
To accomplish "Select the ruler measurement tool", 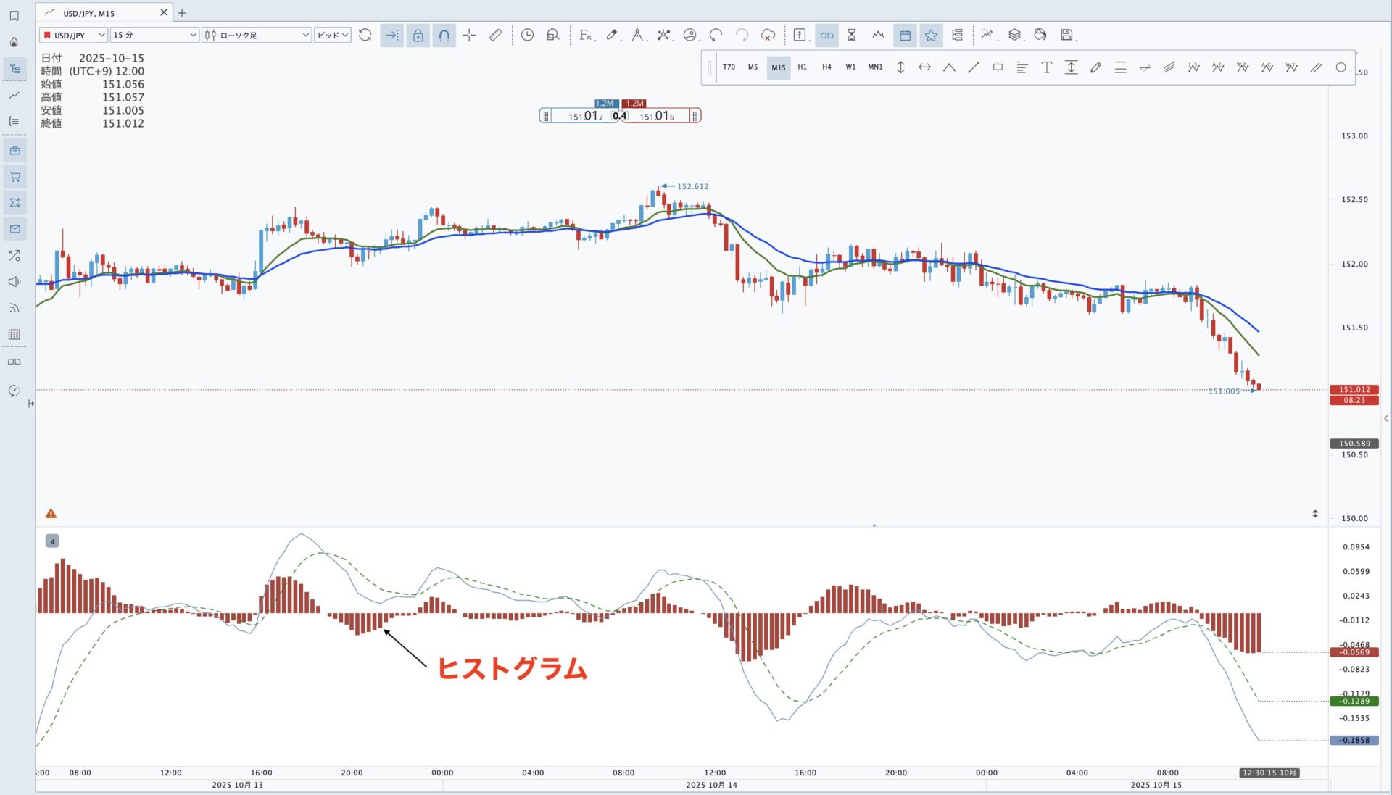I will point(495,35).
